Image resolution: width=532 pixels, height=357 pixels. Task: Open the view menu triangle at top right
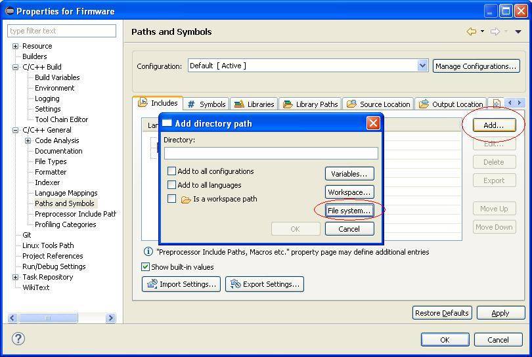coord(518,32)
